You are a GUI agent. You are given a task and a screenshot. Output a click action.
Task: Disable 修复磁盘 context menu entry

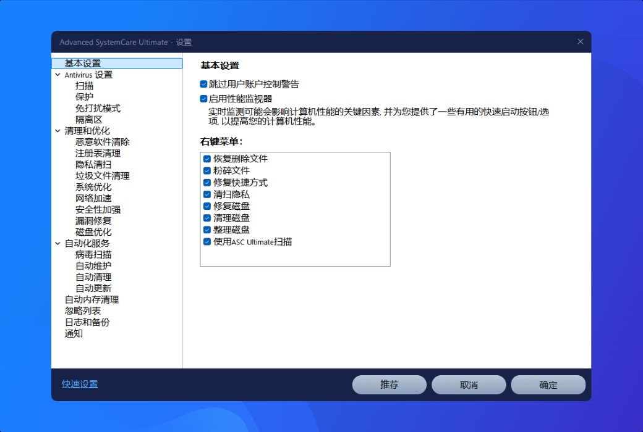[x=207, y=206]
